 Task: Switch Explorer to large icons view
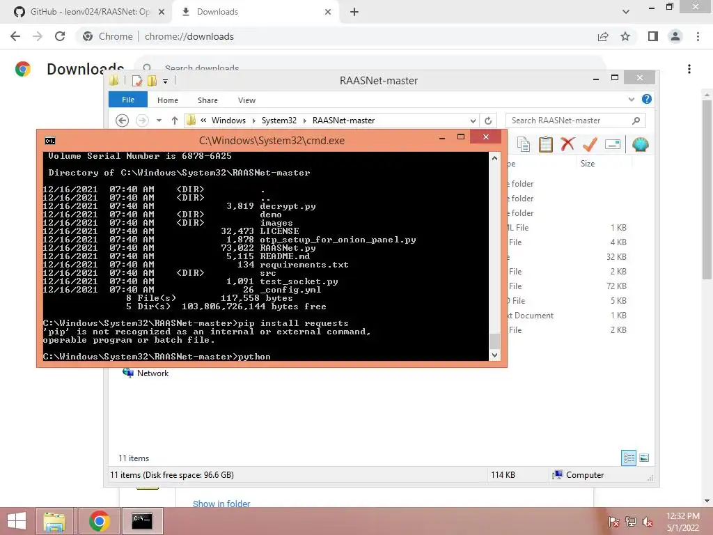tap(644, 458)
